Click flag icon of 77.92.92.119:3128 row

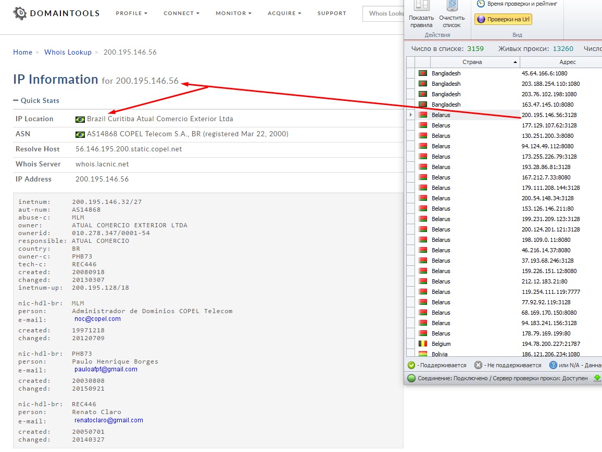[423, 302]
